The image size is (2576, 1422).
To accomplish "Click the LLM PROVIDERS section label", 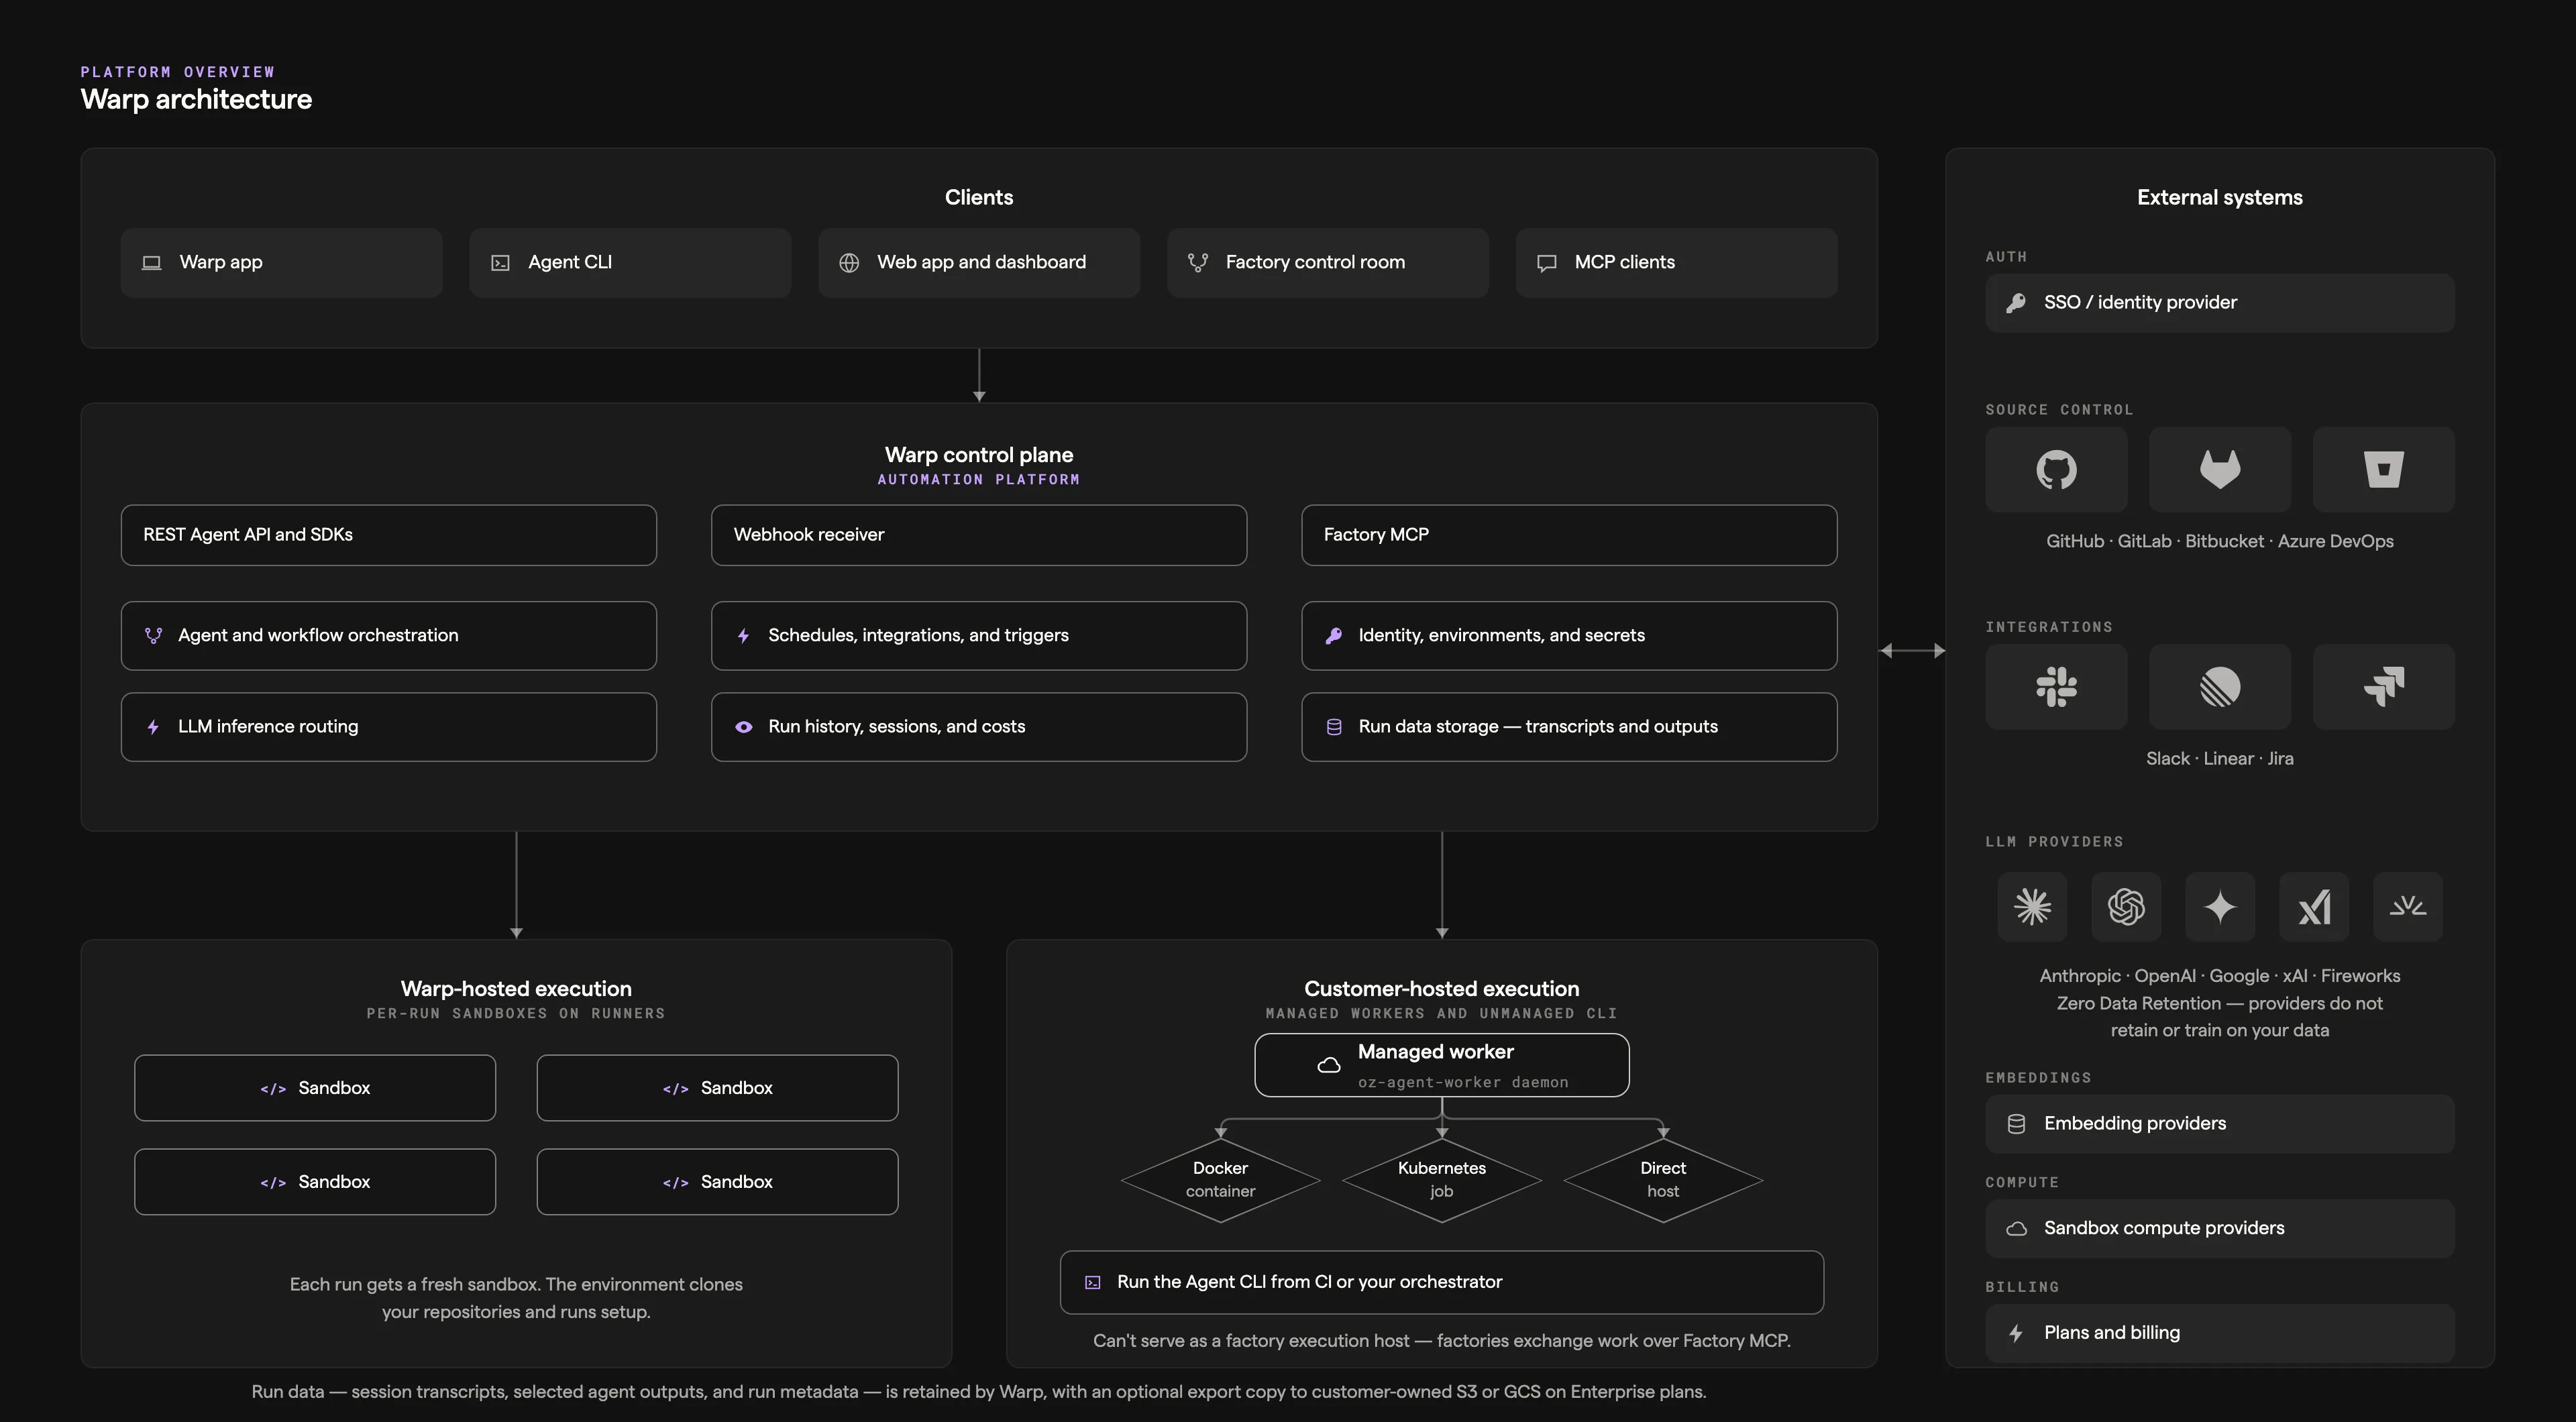I will click(2054, 842).
